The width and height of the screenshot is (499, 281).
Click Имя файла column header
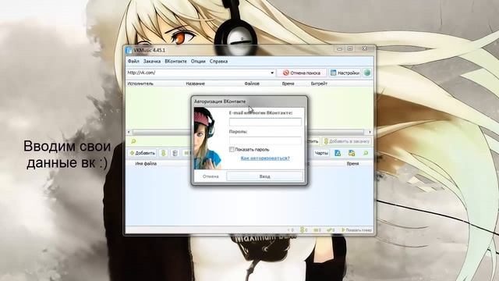coord(146,163)
